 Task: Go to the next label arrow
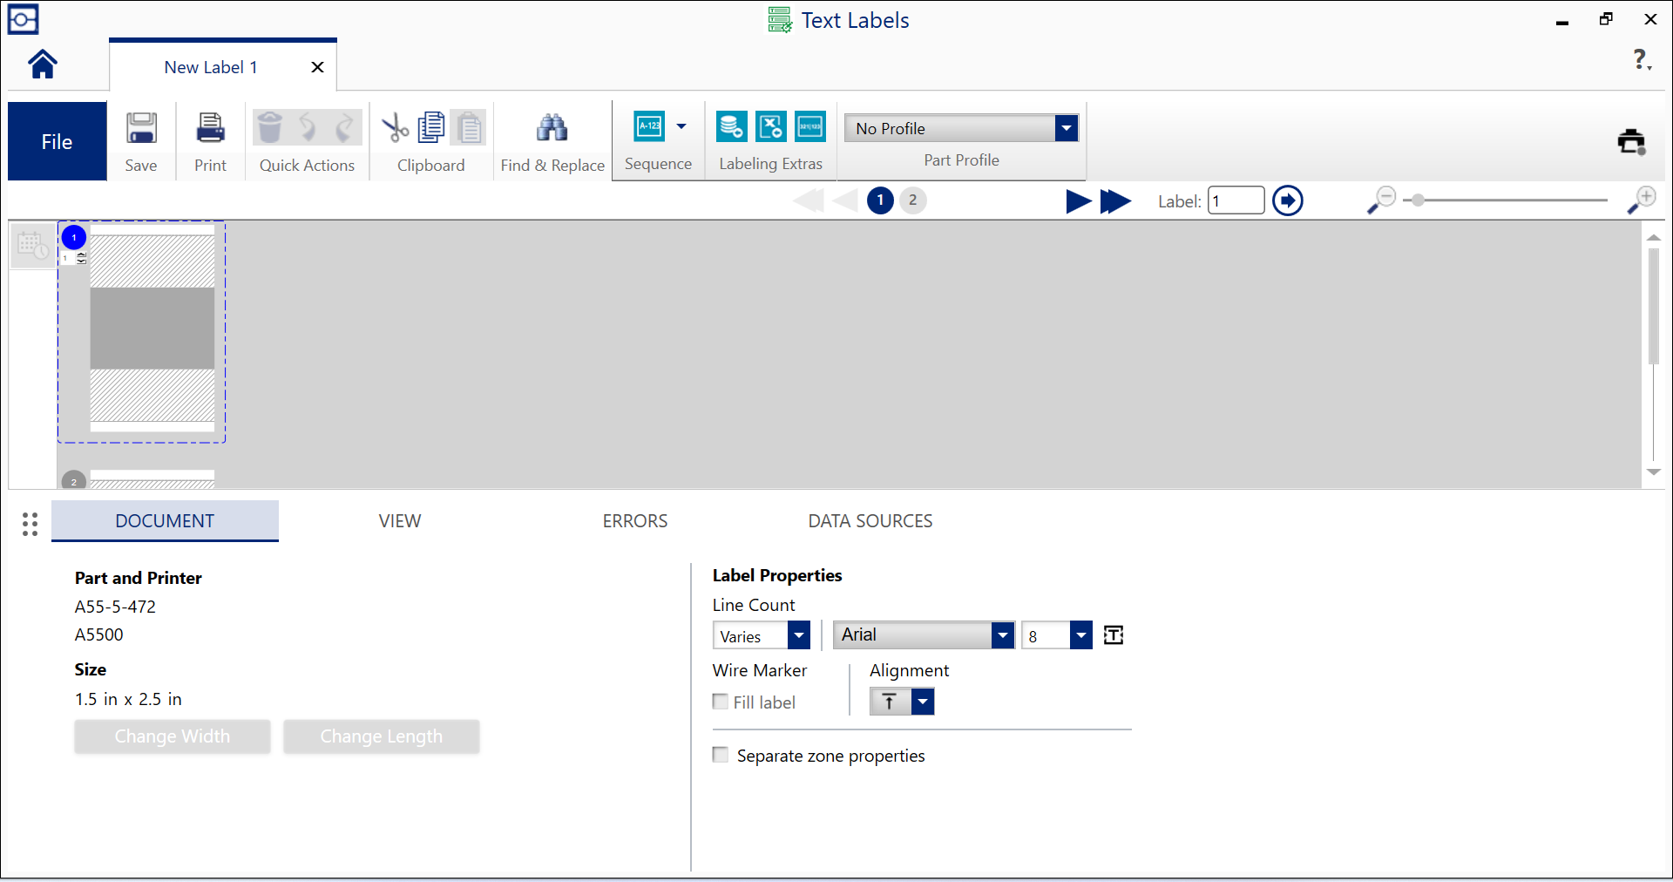pyautogui.click(x=1079, y=201)
